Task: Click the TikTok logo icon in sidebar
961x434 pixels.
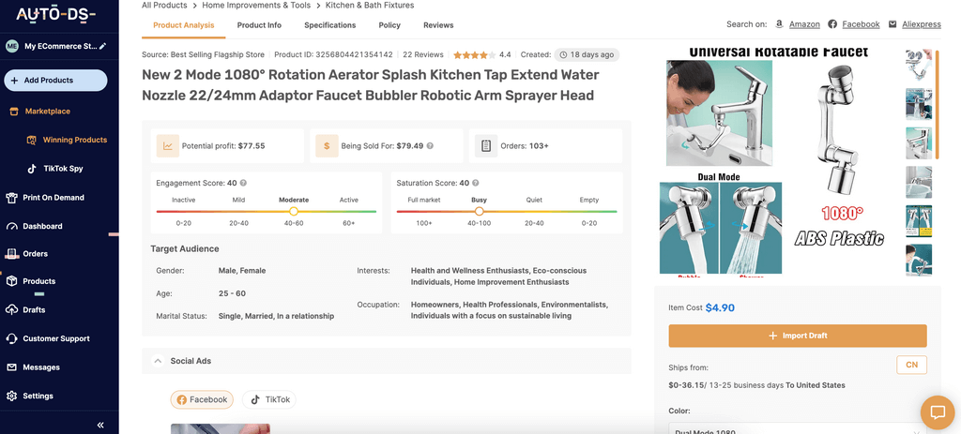Action: (x=33, y=169)
